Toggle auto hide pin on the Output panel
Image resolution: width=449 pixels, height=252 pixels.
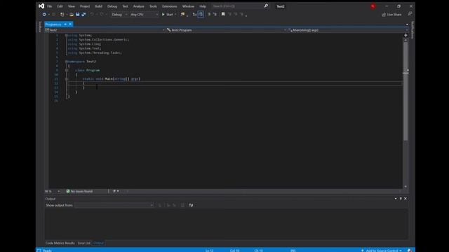[x=401, y=199]
